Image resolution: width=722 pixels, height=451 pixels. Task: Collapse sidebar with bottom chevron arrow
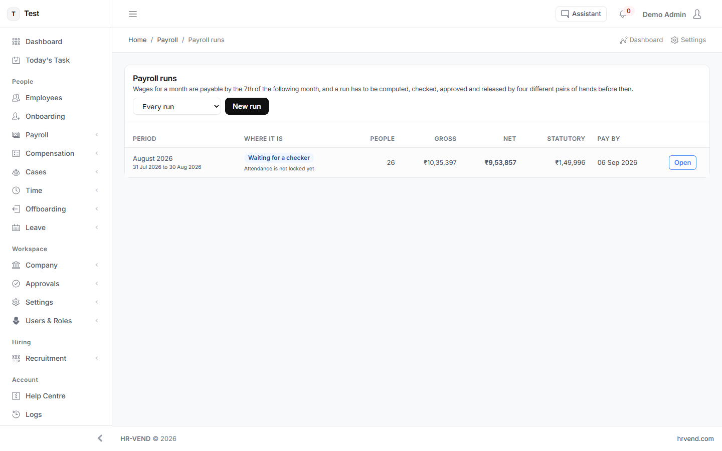[x=100, y=438]
